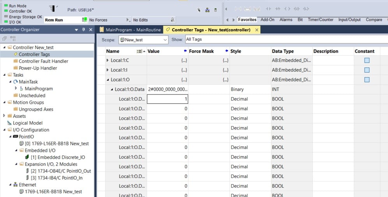The height and width of the screenshot is (197, 388).
Task: Select the Output Energize (OTE) coil
Action: click(287, 9)
